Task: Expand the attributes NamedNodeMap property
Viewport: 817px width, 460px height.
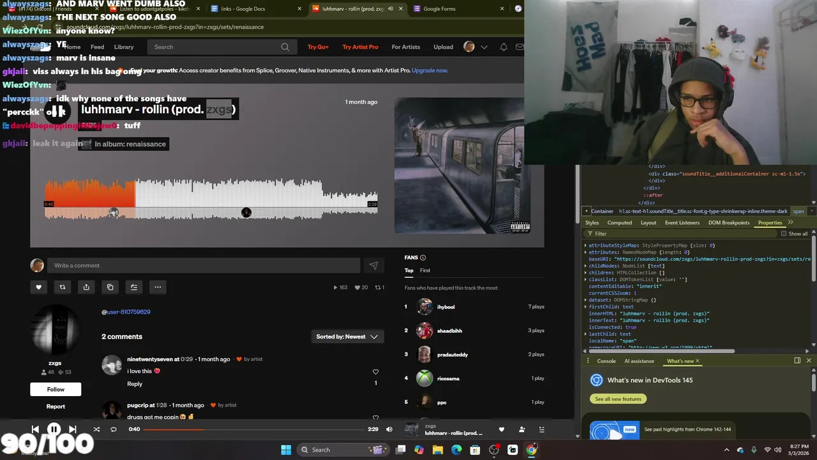Action: (x=585, y=252)
